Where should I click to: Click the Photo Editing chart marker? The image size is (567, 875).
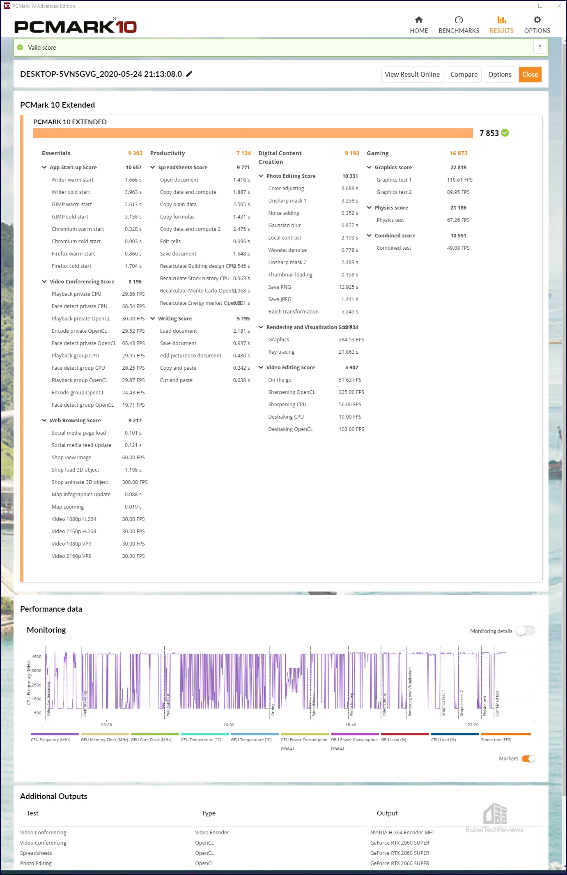(x=351, y=705)
